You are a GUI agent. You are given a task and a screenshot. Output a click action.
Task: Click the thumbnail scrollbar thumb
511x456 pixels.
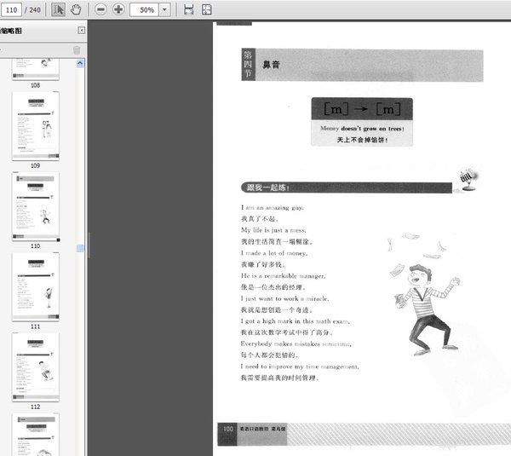(80, 248)
